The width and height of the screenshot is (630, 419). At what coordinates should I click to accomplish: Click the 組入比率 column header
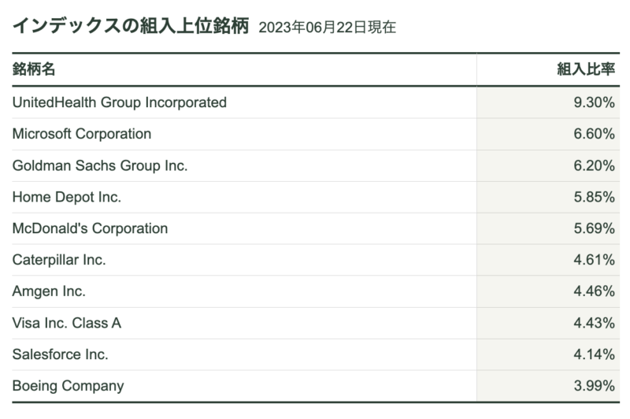click(586, 69)
